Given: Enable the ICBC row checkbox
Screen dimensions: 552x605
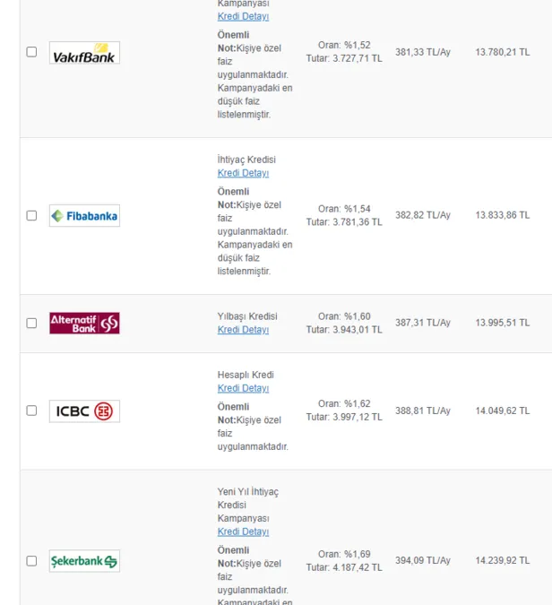Looking at the screenshot, I should [x=31, y=411].
